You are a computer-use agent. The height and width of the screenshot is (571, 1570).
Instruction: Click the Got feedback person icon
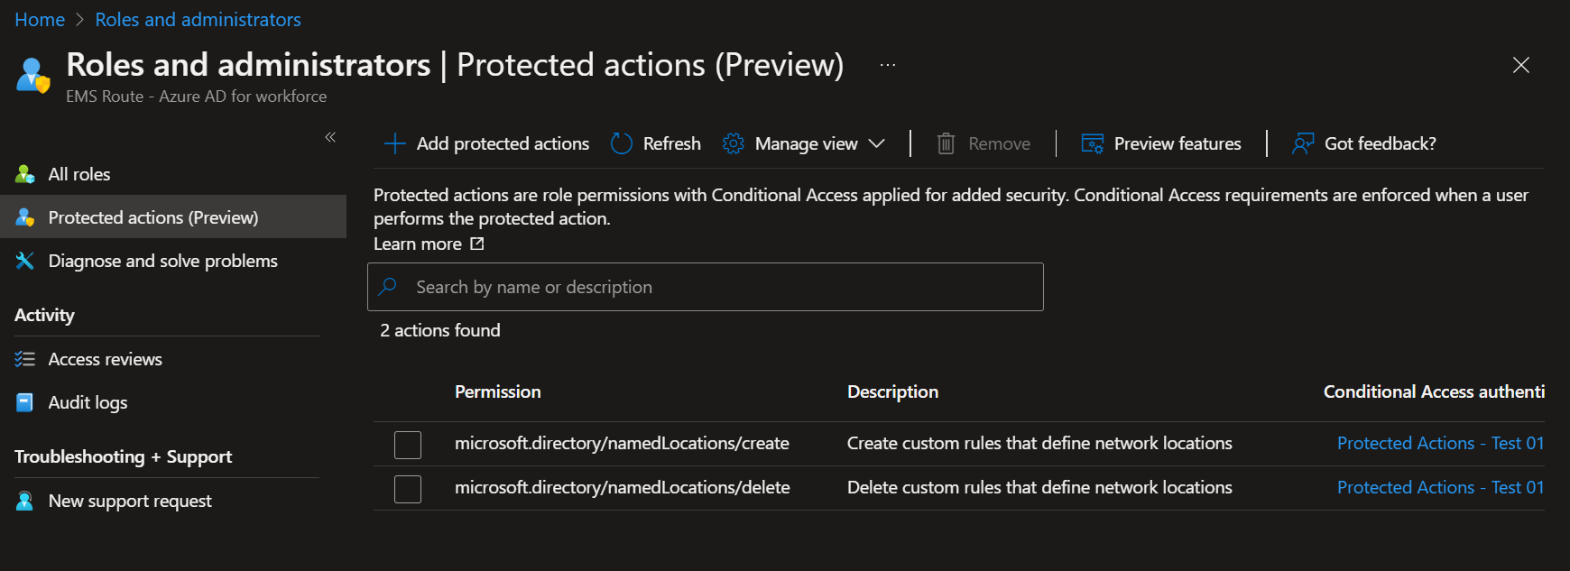click(1303, 143)
